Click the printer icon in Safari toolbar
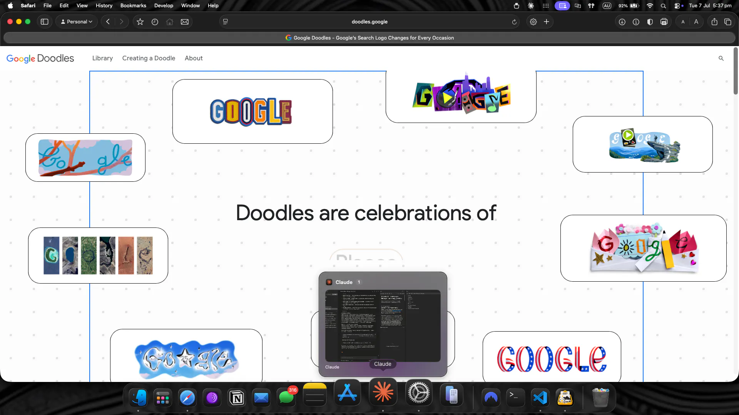 click(x=664, y=22)
